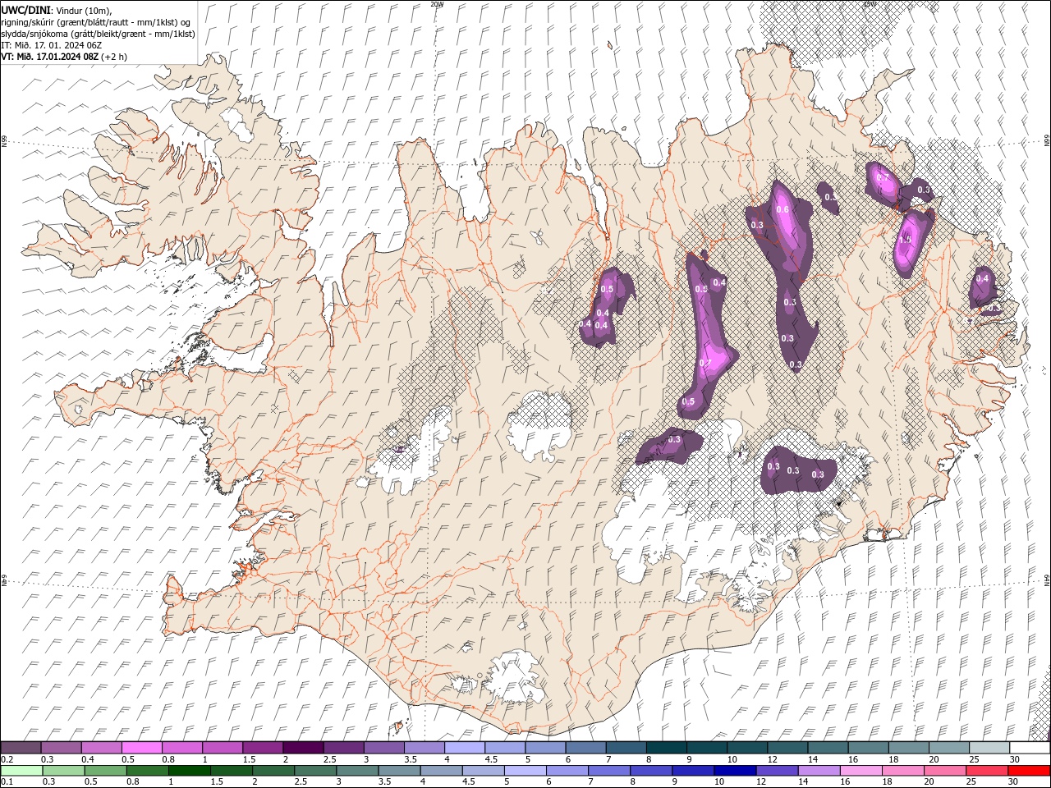The image size is (1051, 788).
Task: Select the rain legend swatch starting at 0.3
Action: pos(63,771)
